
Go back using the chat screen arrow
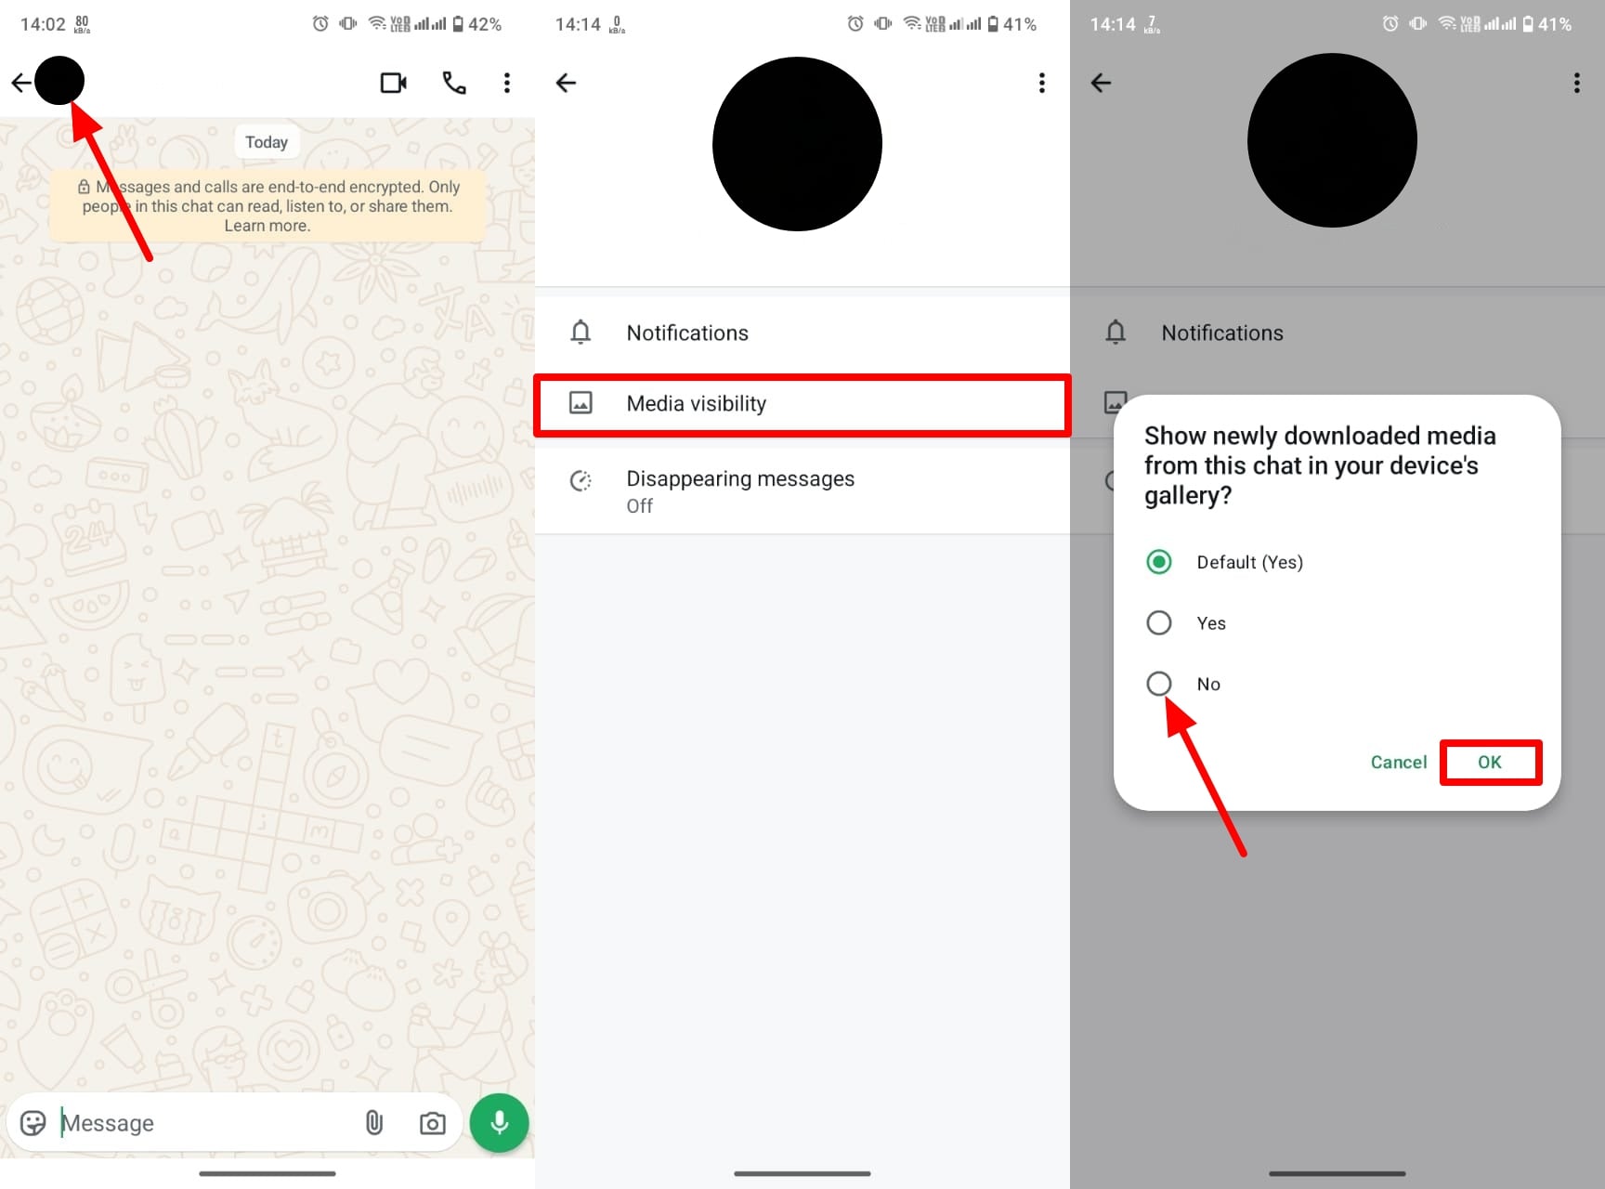[20, 83]
